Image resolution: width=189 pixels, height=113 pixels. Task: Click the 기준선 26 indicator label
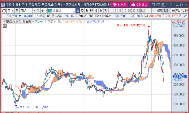coord(54,22)
